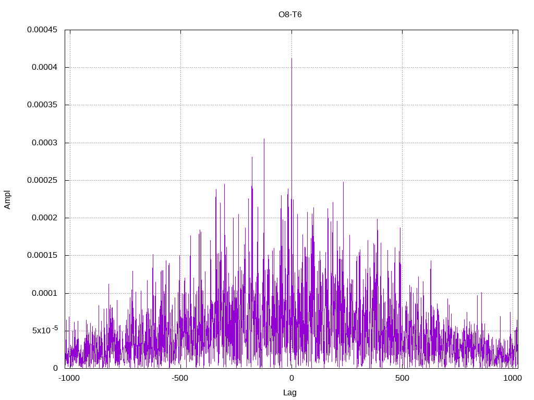Click the Y-axis tick label 0.00015

point(42,255)
